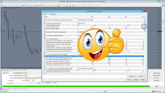Image resolution: width=165 pixels, height=93 pixels.
Task: Zoom in the chart via toolbar
Action: [x=54, y=6]
